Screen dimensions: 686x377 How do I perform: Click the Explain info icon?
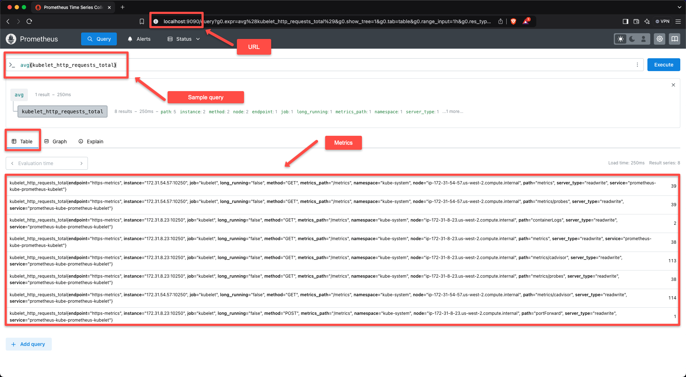tap(81, 142)
